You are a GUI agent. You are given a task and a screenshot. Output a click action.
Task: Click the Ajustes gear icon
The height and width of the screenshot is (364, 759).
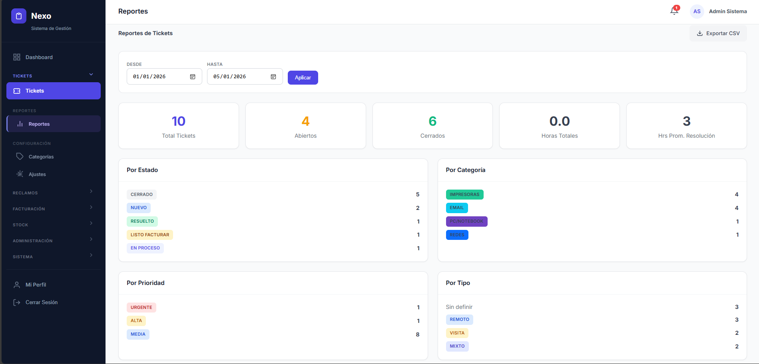coord(20,174)
